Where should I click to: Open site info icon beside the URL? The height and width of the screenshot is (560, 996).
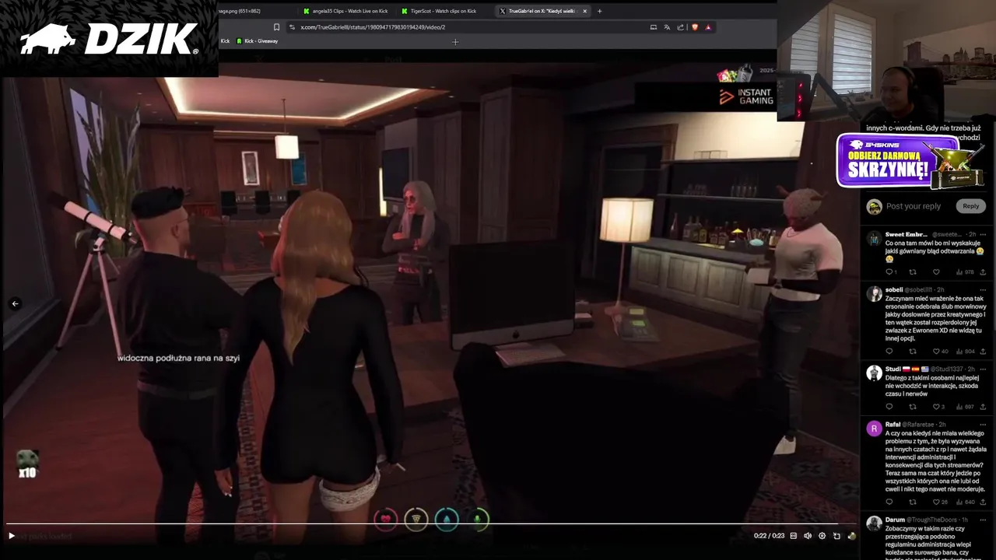click(x=291, y=27)
